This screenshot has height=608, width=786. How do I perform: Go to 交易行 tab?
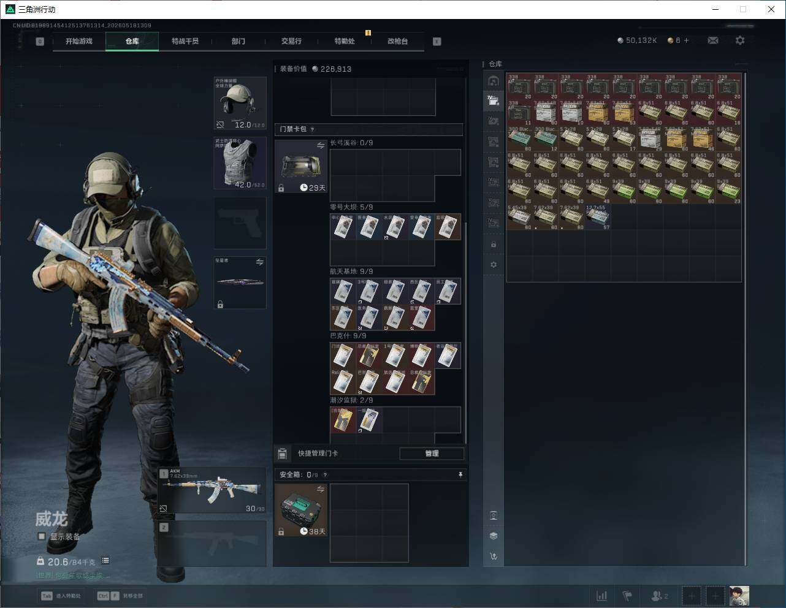[x=291, y=41]
